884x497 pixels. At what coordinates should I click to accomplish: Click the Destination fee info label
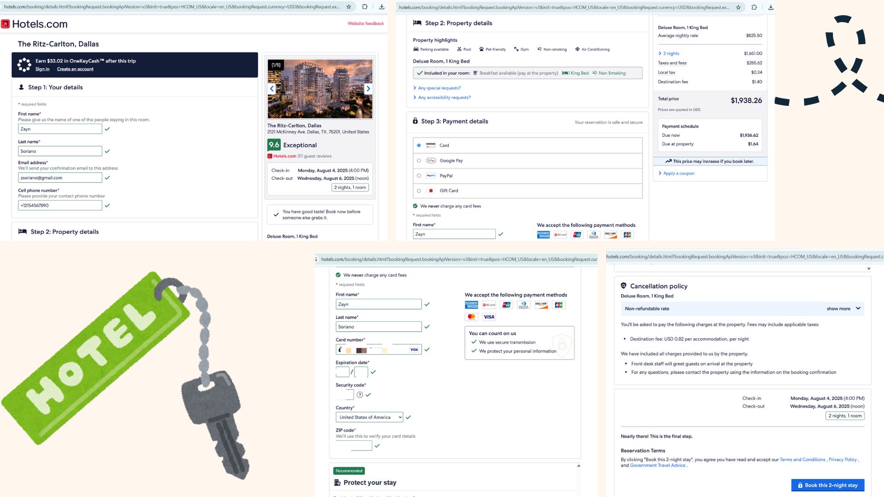point(673,82)
